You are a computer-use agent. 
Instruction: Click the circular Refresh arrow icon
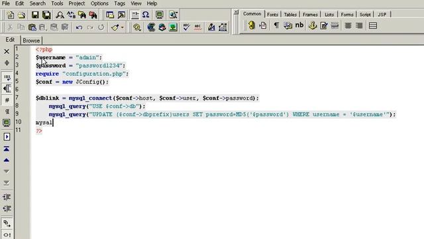pos(101,27)
